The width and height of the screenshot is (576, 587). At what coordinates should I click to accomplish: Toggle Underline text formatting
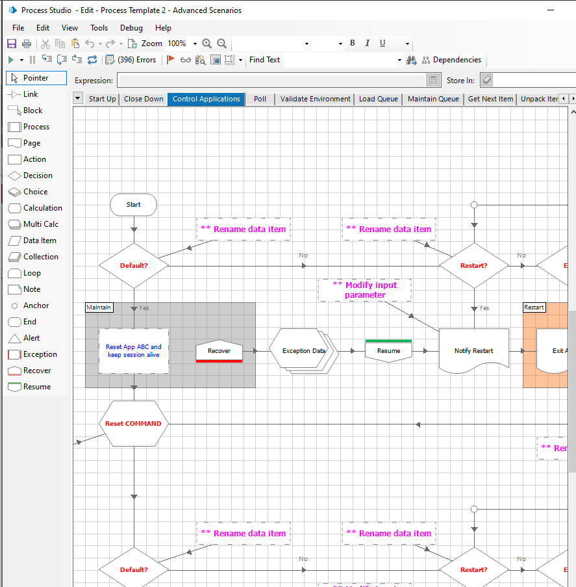pos(382,44)
